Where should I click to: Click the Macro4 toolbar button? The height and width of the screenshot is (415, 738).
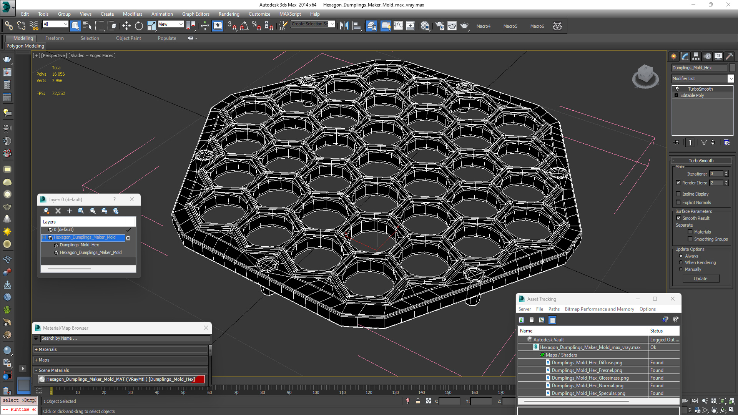point(483,26)
